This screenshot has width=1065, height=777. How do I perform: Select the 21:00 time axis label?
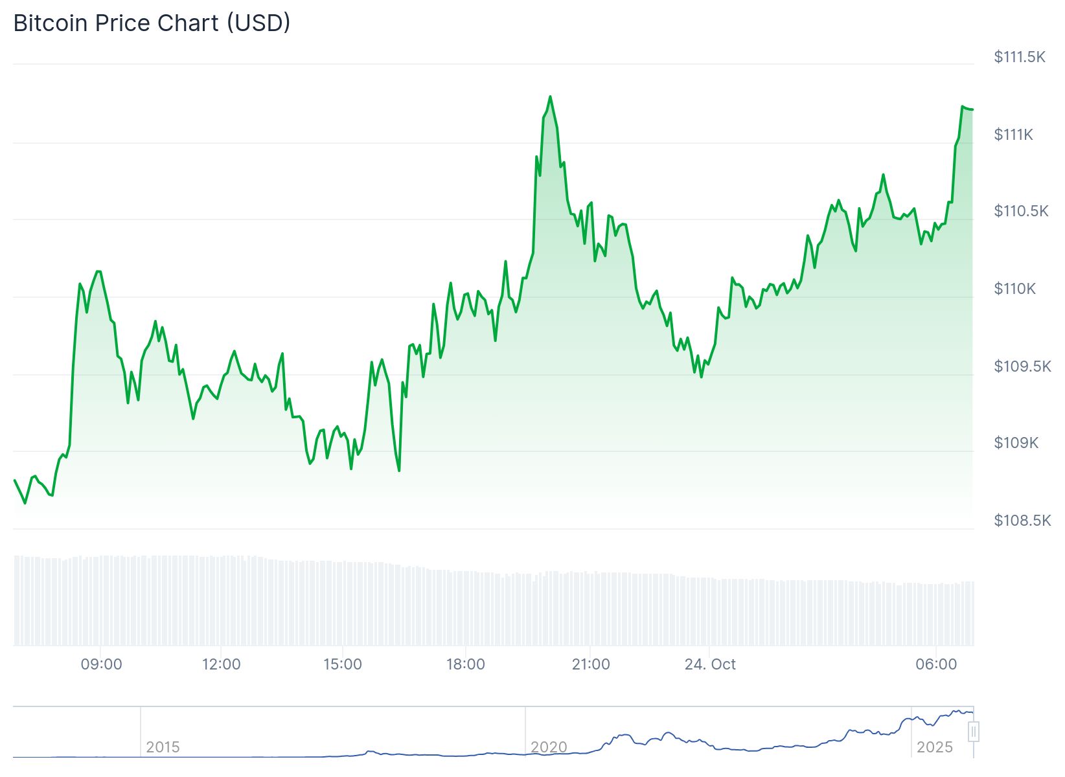point(590,664)
